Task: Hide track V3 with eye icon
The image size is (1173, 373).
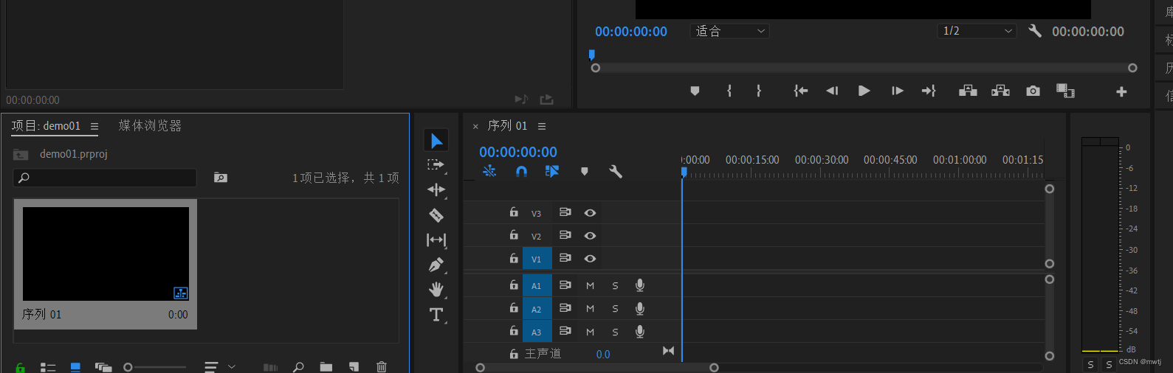Action: click(x=590, y=213)
